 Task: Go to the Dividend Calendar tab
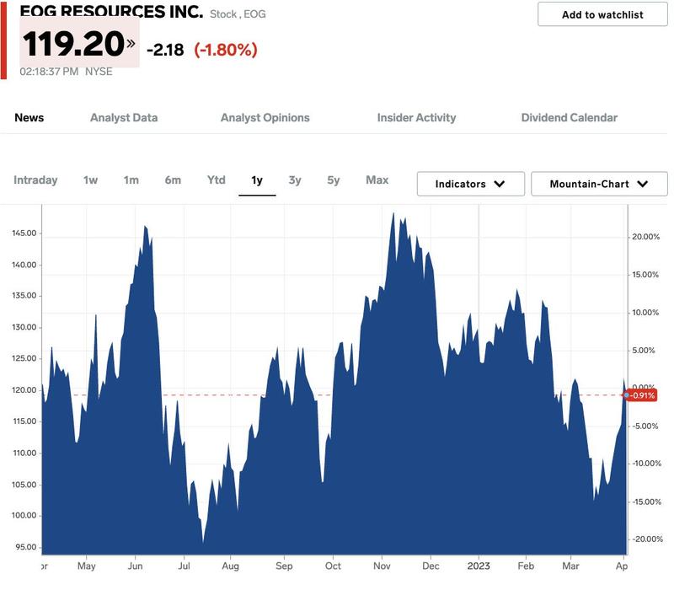click(x=570, y=117)
